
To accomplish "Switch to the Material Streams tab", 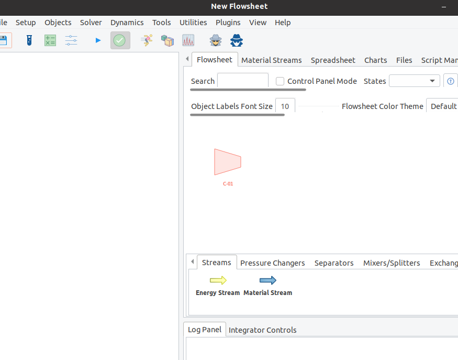I will point(271,60).
